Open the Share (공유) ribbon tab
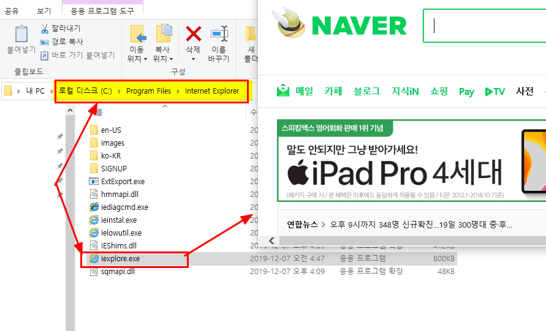Image resolution: width=546 pixels, height=331 pixels. click(11, 11)
